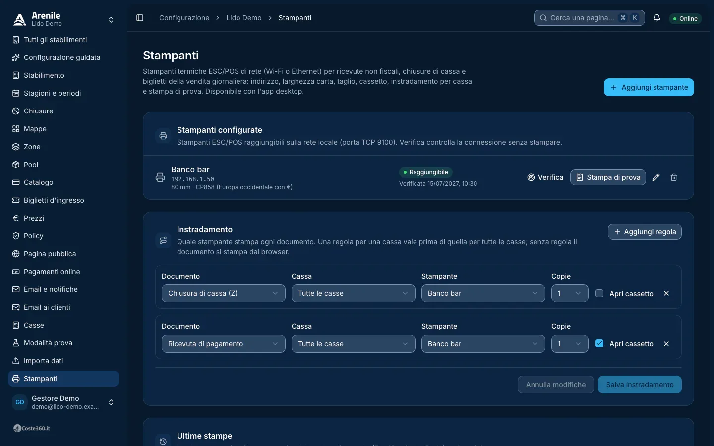Open Stampante dropdown in Chiusura di cassa rule

tap(483, 293)
